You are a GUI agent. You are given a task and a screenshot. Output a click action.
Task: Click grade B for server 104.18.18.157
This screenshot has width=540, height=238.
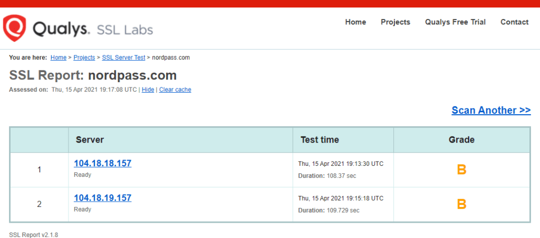[x=461, y=170]
